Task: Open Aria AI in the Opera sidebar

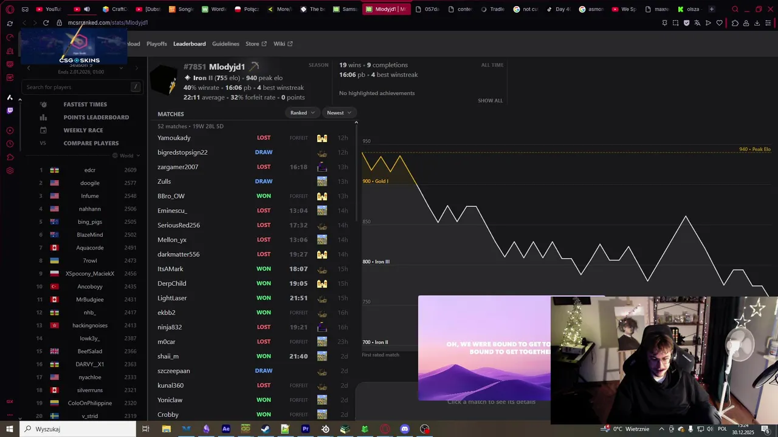Action: pos(10,97)
